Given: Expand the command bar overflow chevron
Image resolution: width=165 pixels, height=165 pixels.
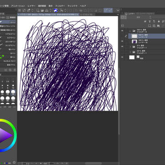Looking at the screenshot, I should click(x=118, y=11).
